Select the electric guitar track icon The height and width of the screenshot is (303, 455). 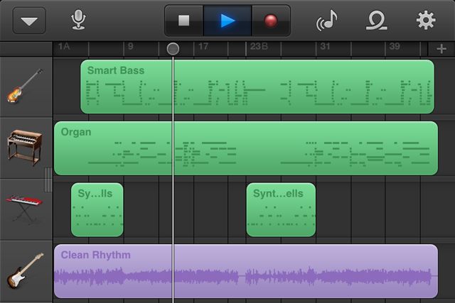(25, 270)
